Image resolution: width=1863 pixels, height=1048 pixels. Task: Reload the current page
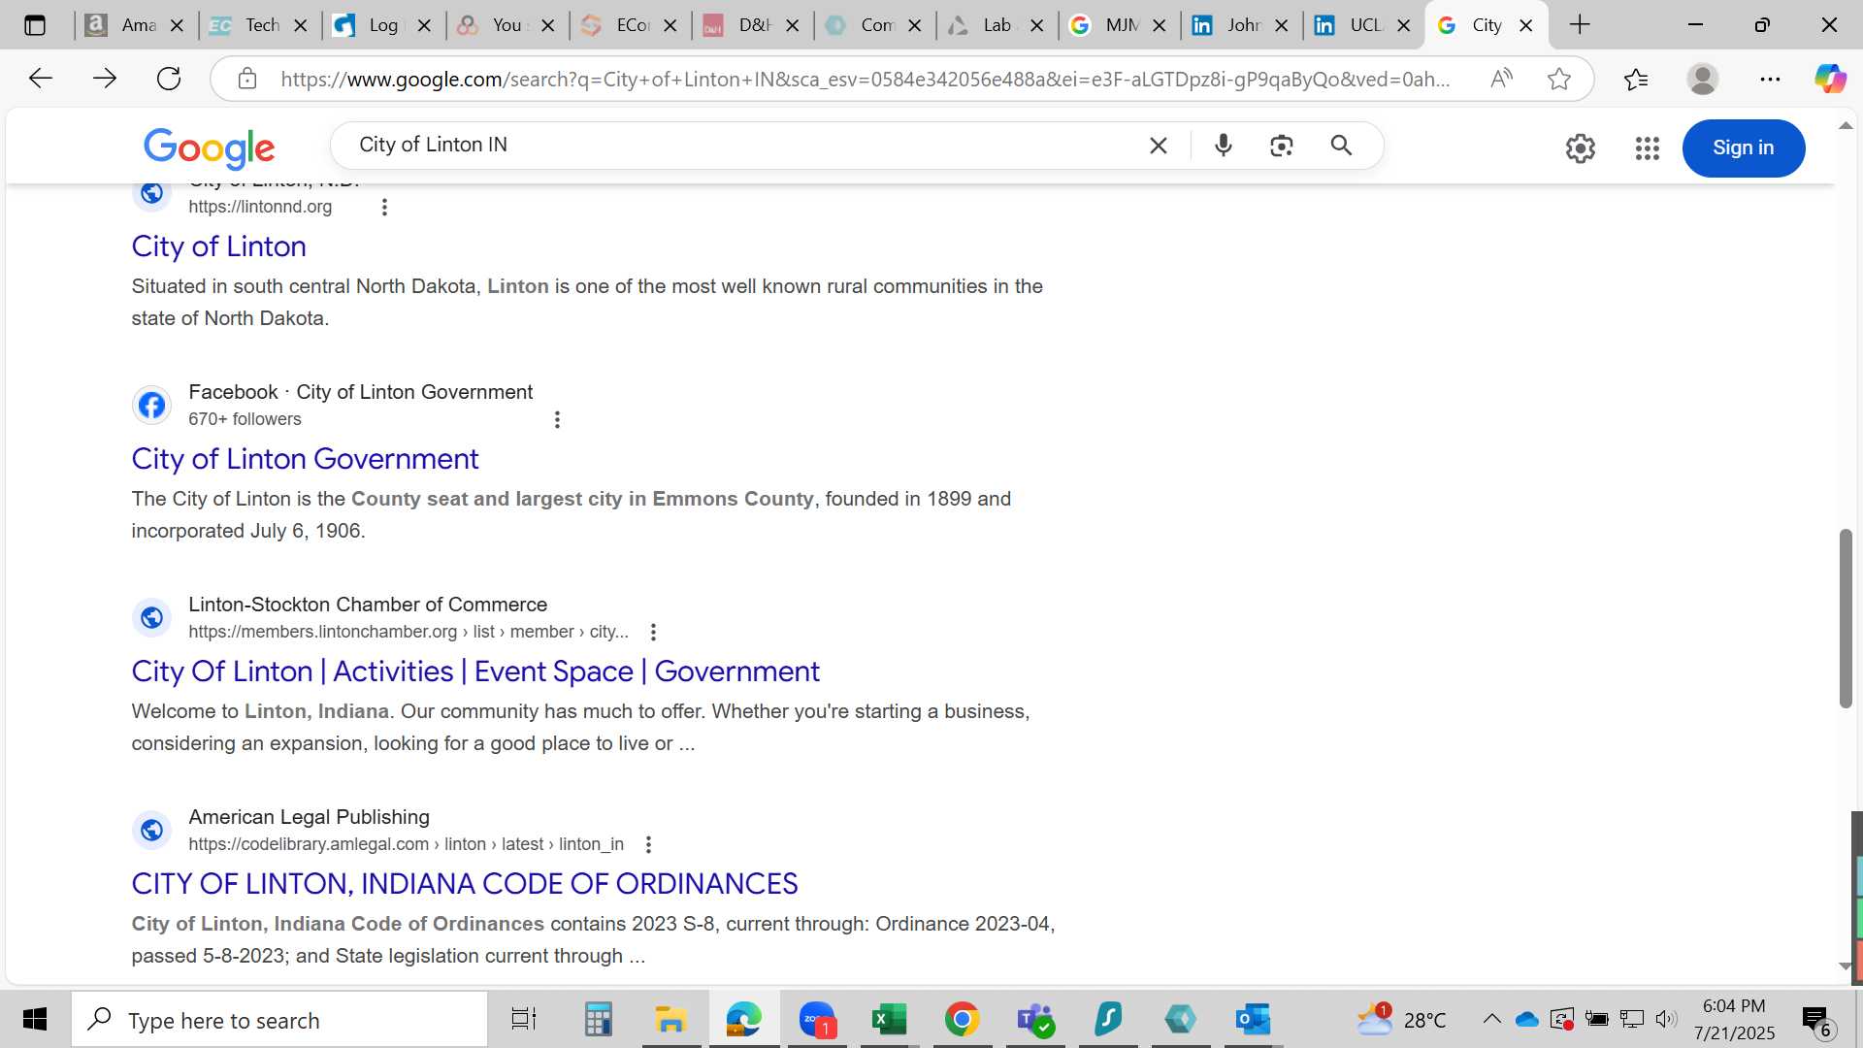click(169, 79)
